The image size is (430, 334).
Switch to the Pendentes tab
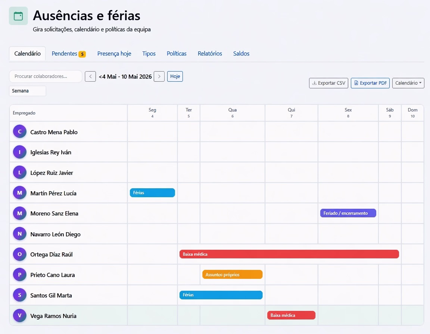click(69, 53)
